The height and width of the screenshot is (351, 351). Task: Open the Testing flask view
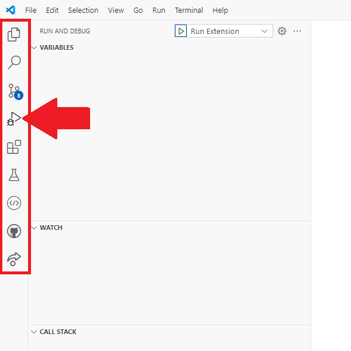click(x=14, y=175)
